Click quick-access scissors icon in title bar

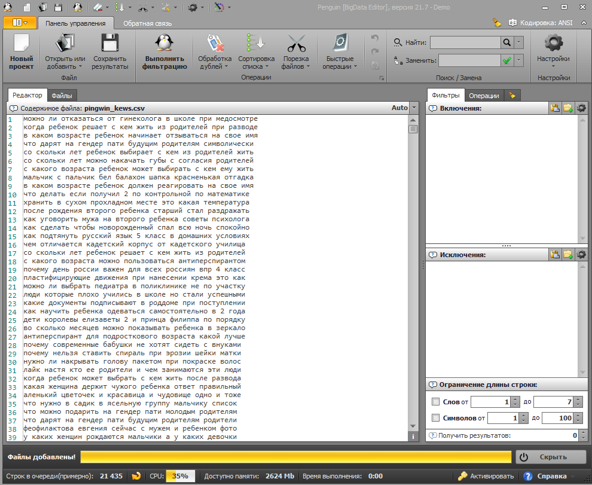coord(143,7)
